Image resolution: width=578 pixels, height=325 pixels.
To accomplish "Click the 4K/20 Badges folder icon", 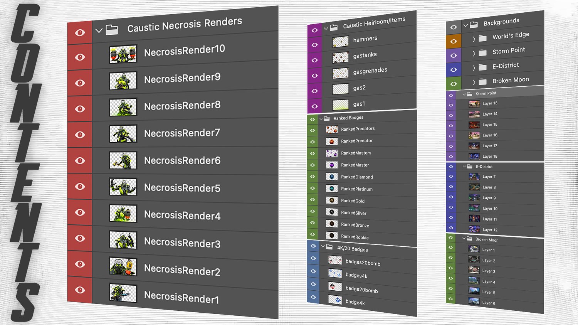I will (x=329, y=247).
